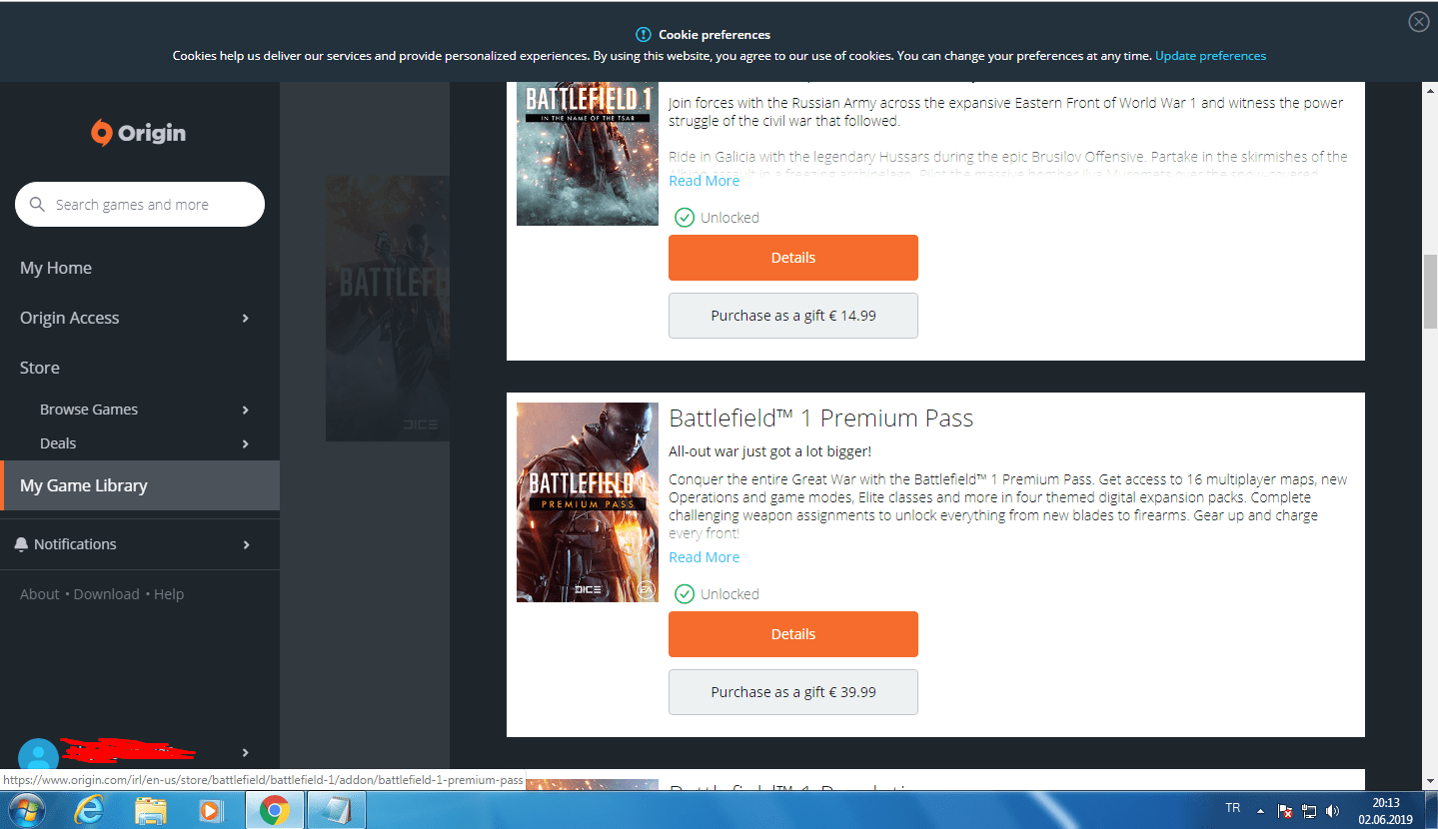This screenshot has height=829, width=1438.
Task: Expand the Deals submenu arrow
Action: click(245, 443)
